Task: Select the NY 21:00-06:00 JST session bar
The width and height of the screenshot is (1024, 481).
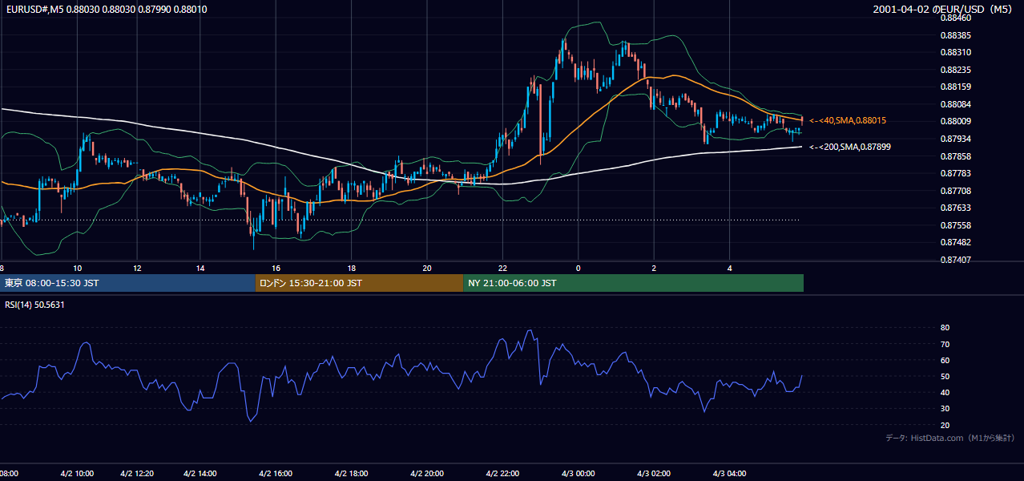Action: pos(633,283)
